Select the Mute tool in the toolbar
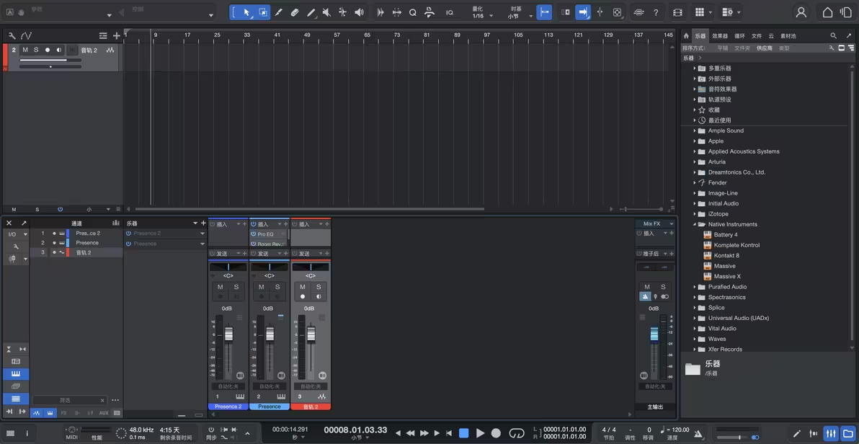859x444 pixels. 326,12
